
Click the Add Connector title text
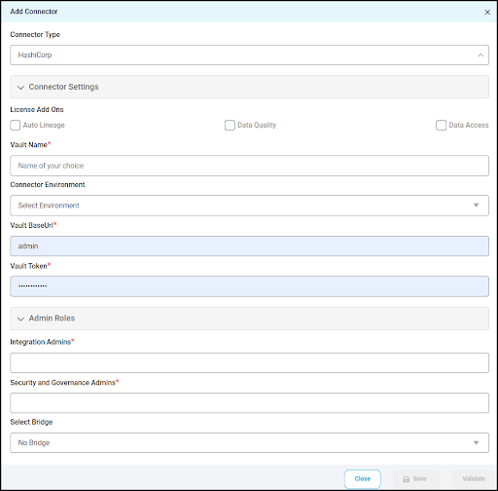pyautogui.click(x=34, y=12)
